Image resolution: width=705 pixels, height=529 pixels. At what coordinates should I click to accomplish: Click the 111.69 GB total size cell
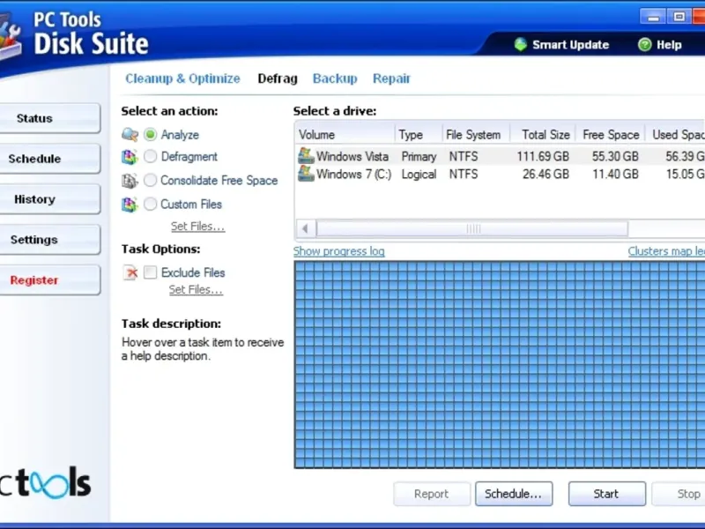tap(543, 156)
